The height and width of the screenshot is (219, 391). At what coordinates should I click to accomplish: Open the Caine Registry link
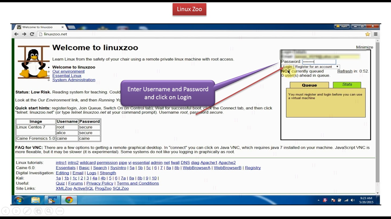(253, 168)
